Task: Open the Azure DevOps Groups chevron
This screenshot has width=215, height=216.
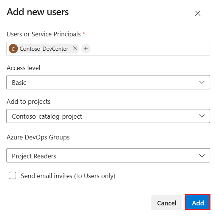Action: click(202, 156)
